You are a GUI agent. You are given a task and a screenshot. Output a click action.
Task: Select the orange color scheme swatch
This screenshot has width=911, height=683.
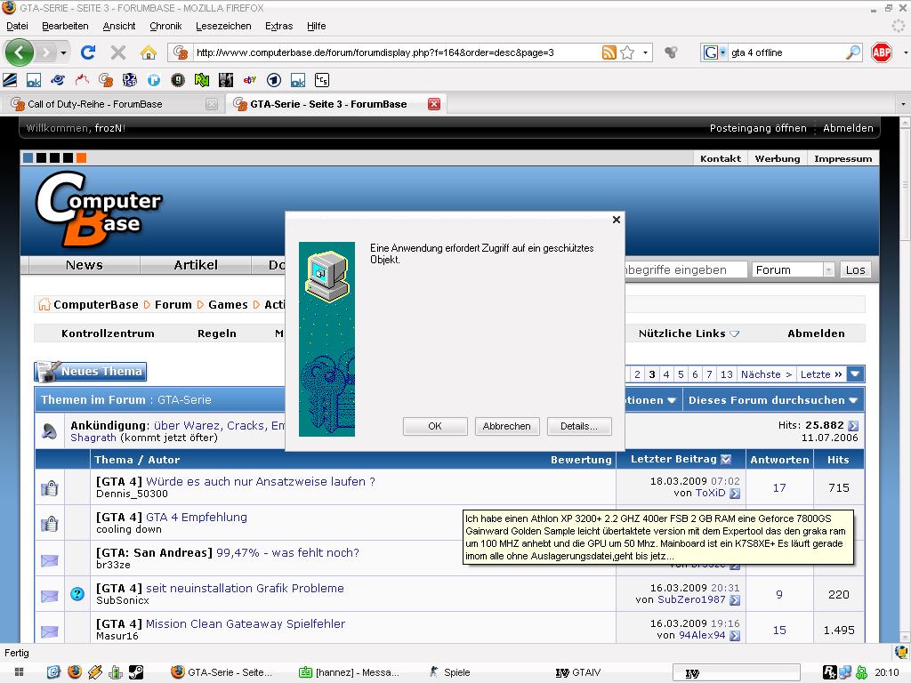pos(81,158)
